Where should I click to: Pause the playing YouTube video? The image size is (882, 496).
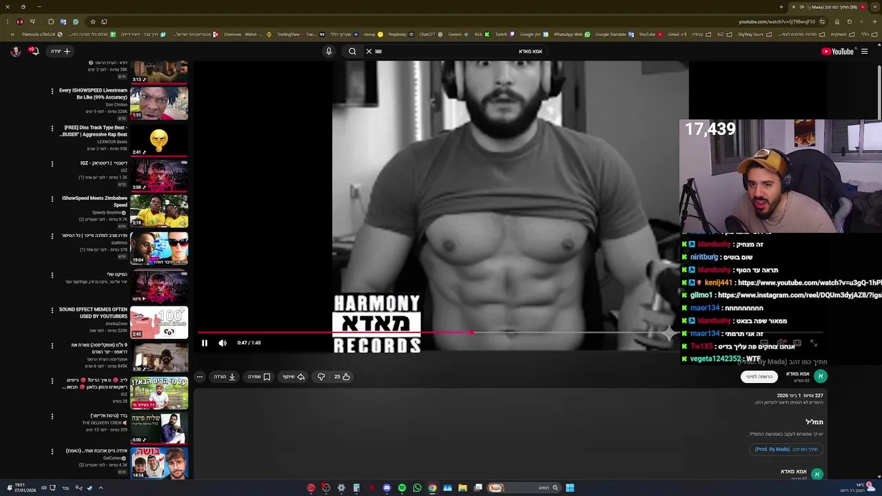(x=205, y=343)
